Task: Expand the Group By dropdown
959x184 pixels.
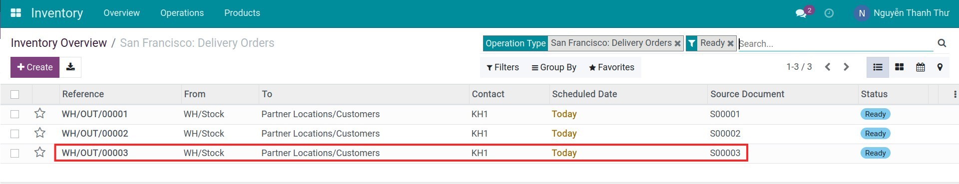Action: click(554, 67)
